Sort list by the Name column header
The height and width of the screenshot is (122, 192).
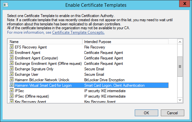coord(45,42)
